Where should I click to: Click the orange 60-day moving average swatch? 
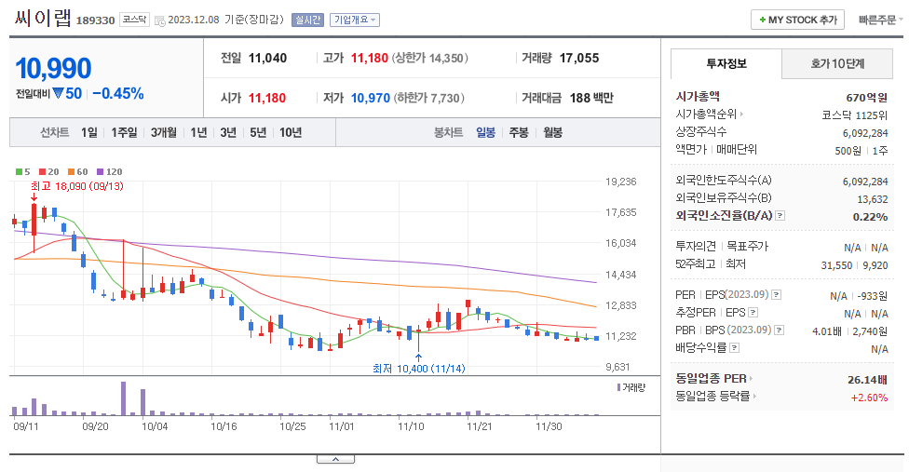pyautogui.click(x=72, y=172)
